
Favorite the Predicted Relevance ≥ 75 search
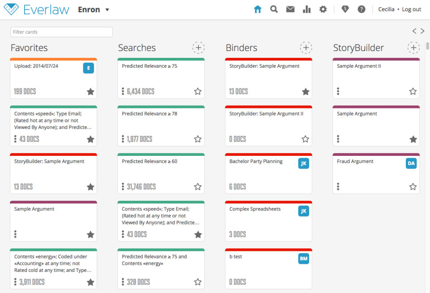click(198, 91)
